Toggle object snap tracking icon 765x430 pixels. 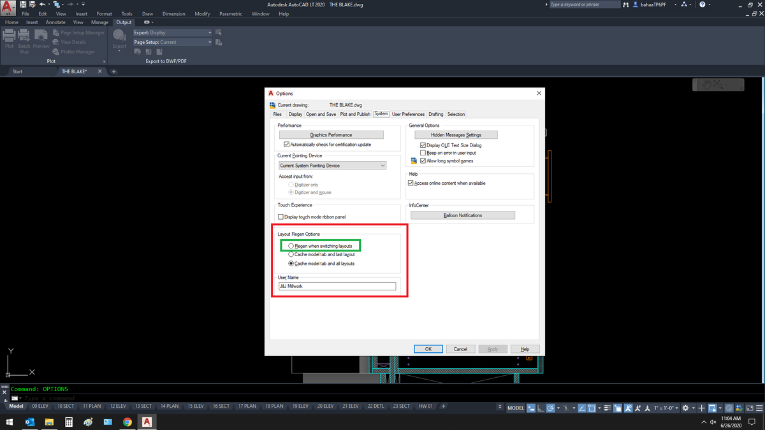(x=581, y=408)
